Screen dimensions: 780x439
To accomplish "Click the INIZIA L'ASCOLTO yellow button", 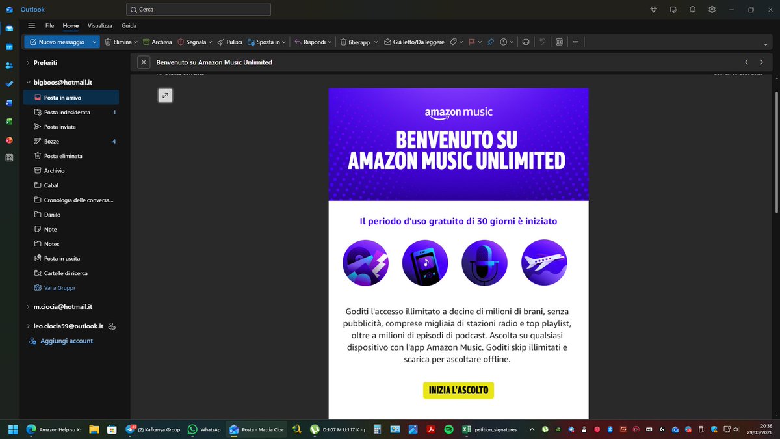I will click(x=459, y=390).
